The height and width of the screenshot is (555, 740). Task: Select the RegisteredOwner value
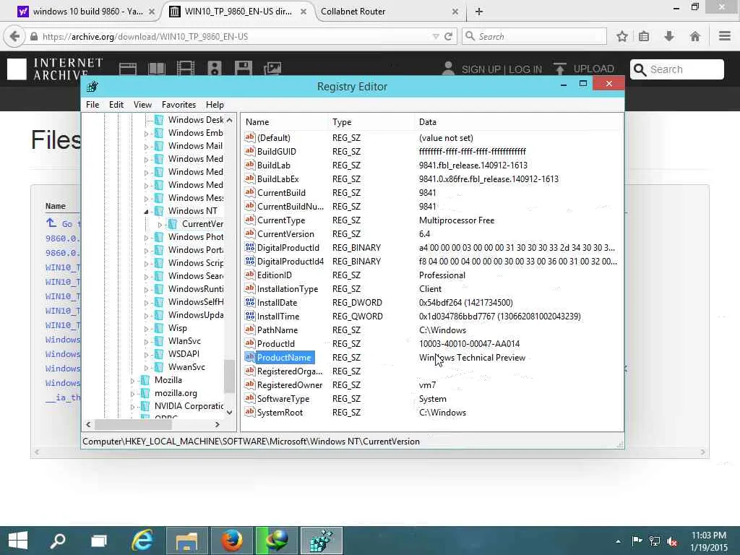(289, 385)
